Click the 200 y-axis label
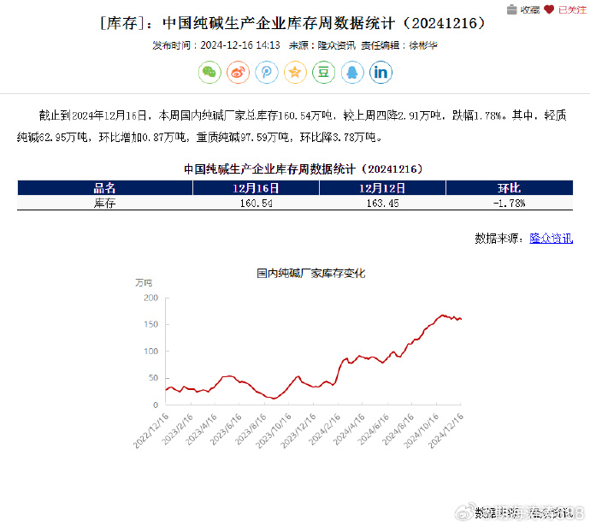The image size is (590, 526). tap(150, 298)
